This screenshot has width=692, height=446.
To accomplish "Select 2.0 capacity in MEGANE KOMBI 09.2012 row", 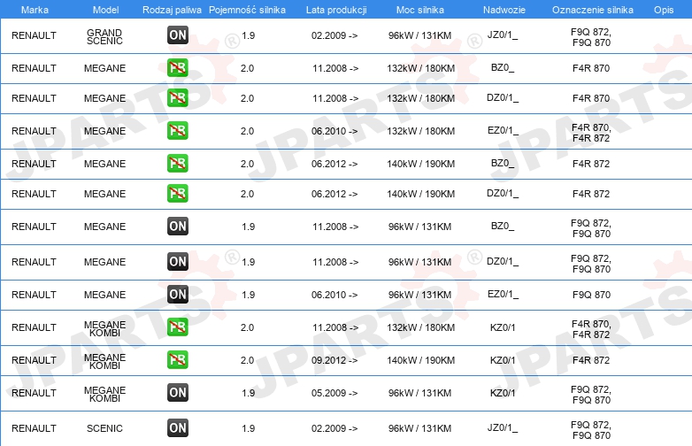I will coord(247,360).
